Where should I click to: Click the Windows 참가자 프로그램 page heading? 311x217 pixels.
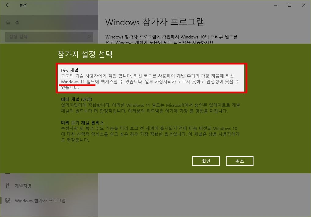coord(155,22)
